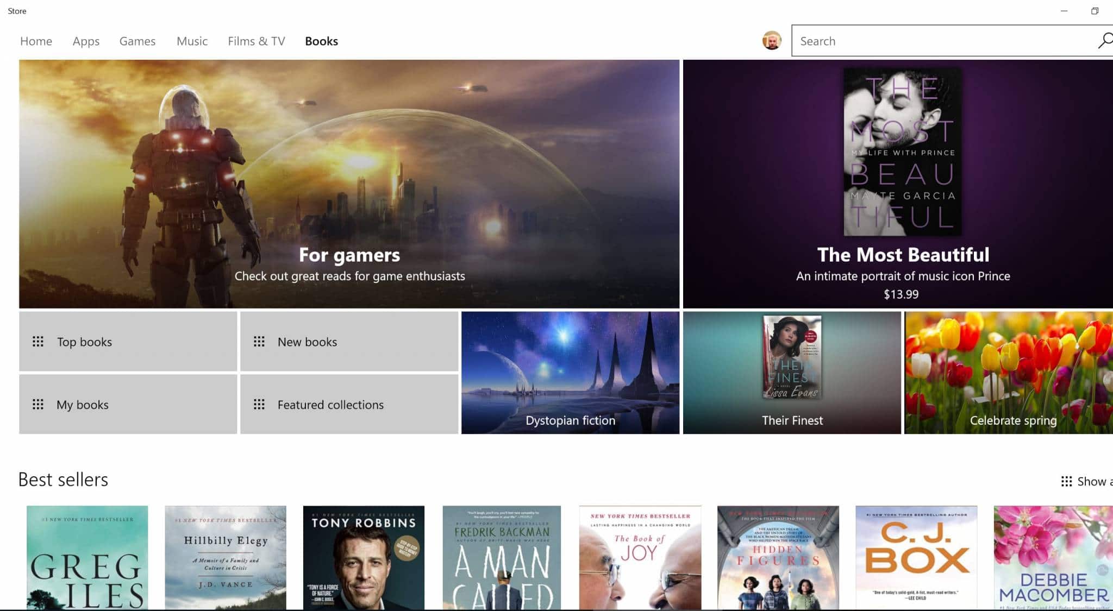Click the Prince portrait description text

tap(903, 276)
